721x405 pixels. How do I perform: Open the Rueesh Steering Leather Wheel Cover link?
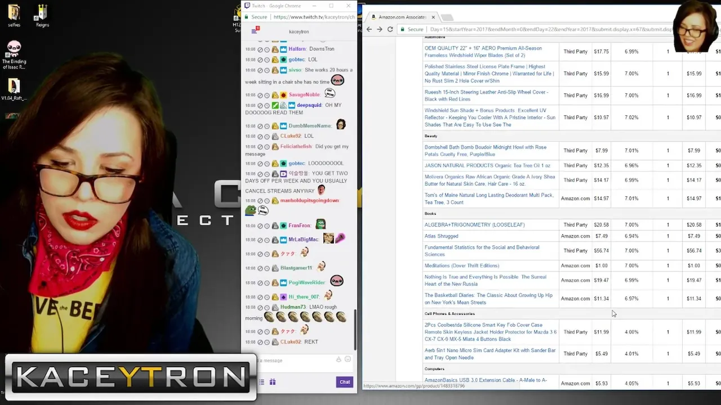(x=486, y=96)
